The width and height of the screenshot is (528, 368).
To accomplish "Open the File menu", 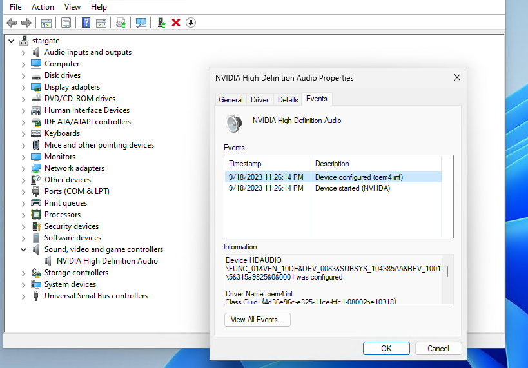I will click(x=15, y=6).
